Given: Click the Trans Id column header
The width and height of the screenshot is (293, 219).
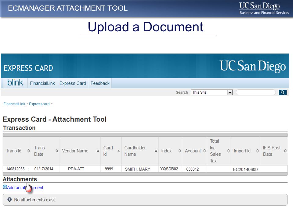Looking at the screenshot, I should pyautogui.click(x=17, y=151).
